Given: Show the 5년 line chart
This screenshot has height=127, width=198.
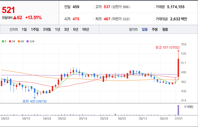Looking at the screenshot, I should [76, 29].
